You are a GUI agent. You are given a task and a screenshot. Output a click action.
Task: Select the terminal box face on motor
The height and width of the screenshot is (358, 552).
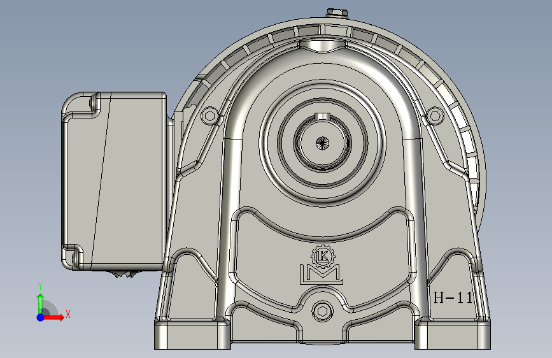[x=115, y=181]
